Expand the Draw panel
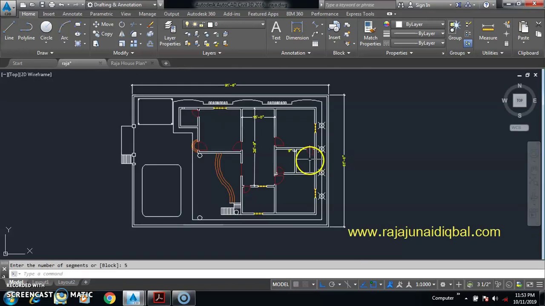The image size is (545, 306). [45, 53]
